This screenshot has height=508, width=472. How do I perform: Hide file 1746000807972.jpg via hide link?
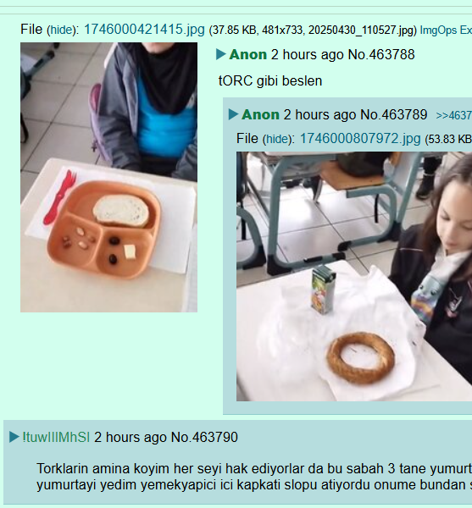(277, 140)
